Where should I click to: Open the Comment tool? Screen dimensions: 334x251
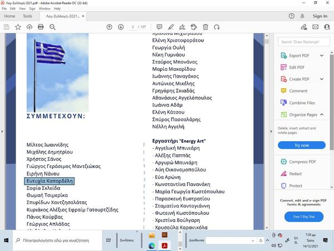click(x=298, y=91)
